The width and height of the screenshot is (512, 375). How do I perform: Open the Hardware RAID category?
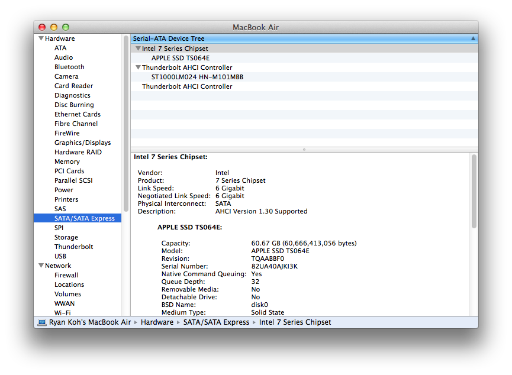pyautogui.click(x=78, y=152)
